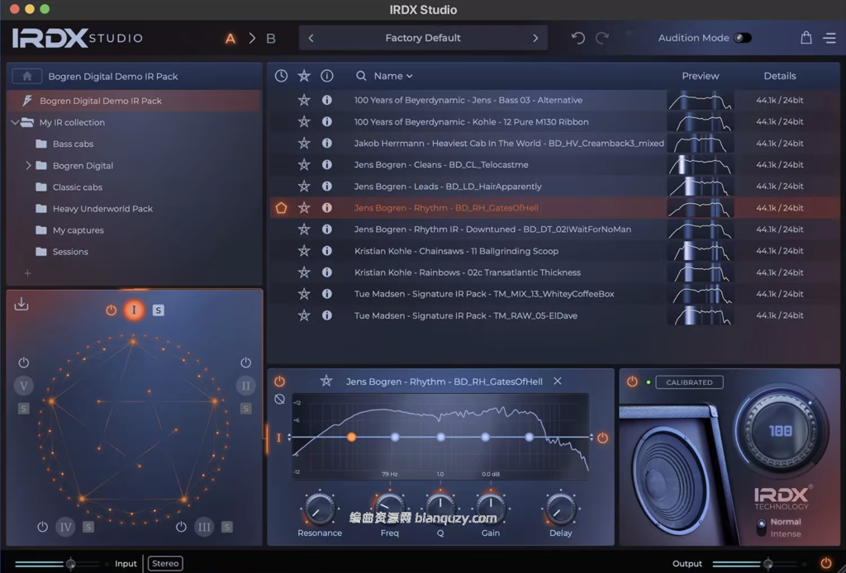
Task: Toggle power for slot II
Action: (x=245, y=362)
